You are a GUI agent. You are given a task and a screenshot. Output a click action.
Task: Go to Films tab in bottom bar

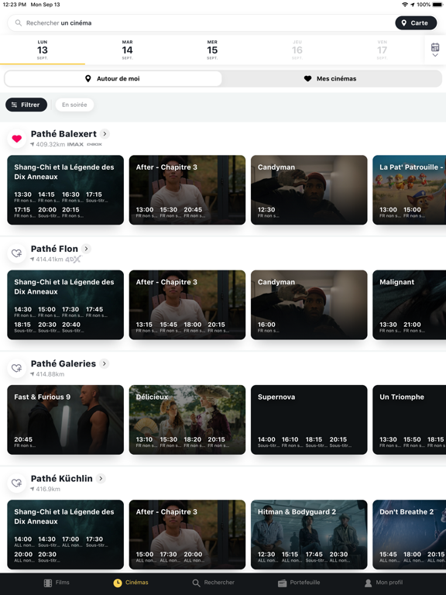click(x=57, y=583)
